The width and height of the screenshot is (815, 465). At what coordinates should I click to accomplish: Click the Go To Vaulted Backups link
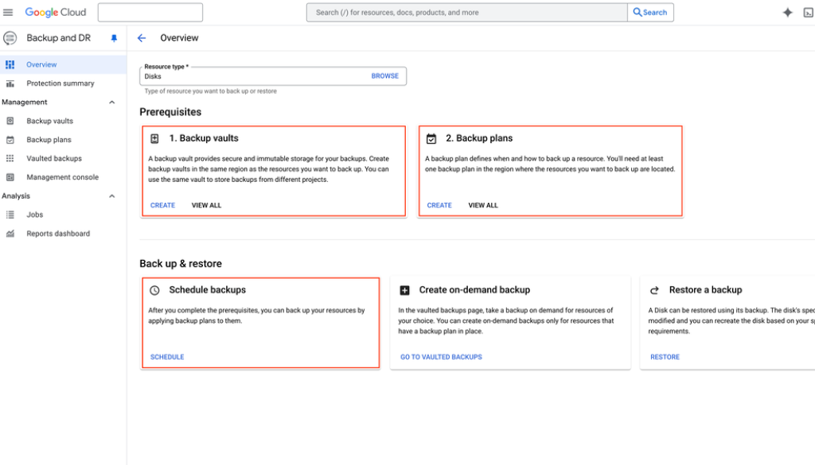[441, 357]
